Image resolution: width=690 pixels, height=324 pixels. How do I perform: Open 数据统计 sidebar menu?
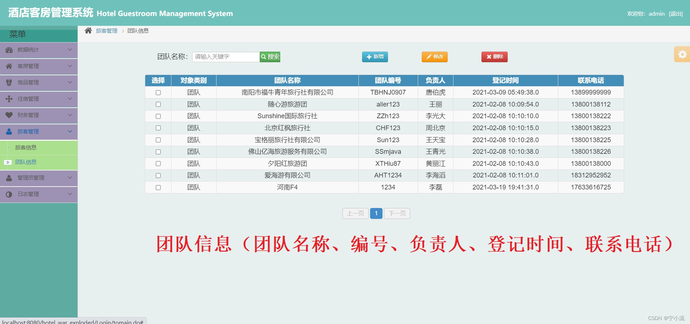point(39,50)
